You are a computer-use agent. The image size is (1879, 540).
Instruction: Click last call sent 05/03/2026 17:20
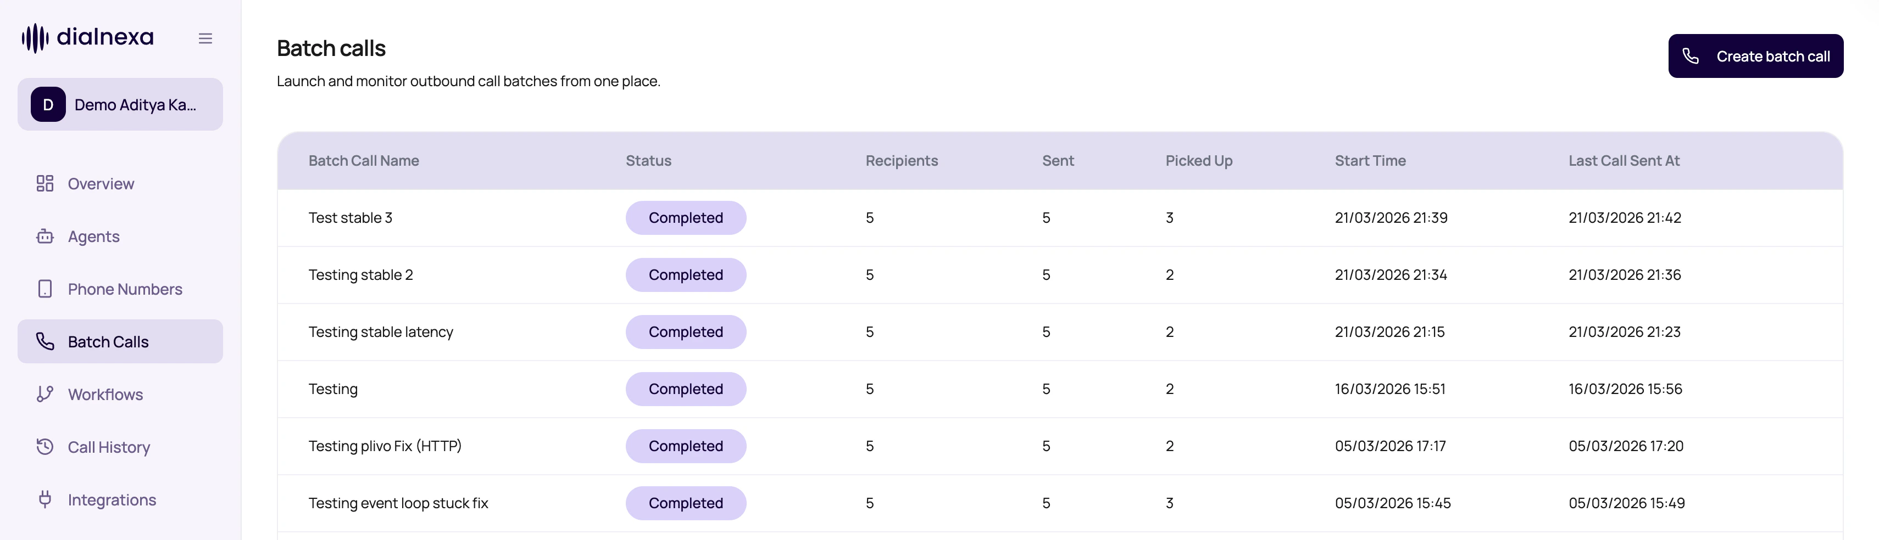(1627, 446)
